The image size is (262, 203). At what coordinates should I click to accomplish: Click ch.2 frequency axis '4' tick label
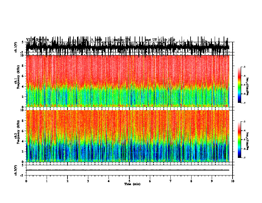coord(23,141)
